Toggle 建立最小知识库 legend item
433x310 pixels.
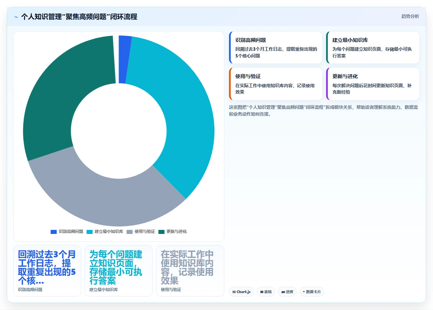pyautogui.click(x=105, y=232)
